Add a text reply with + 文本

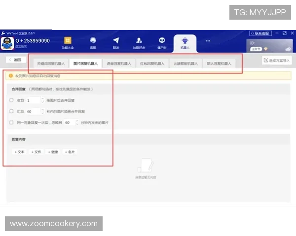click(x=19, y=152)
